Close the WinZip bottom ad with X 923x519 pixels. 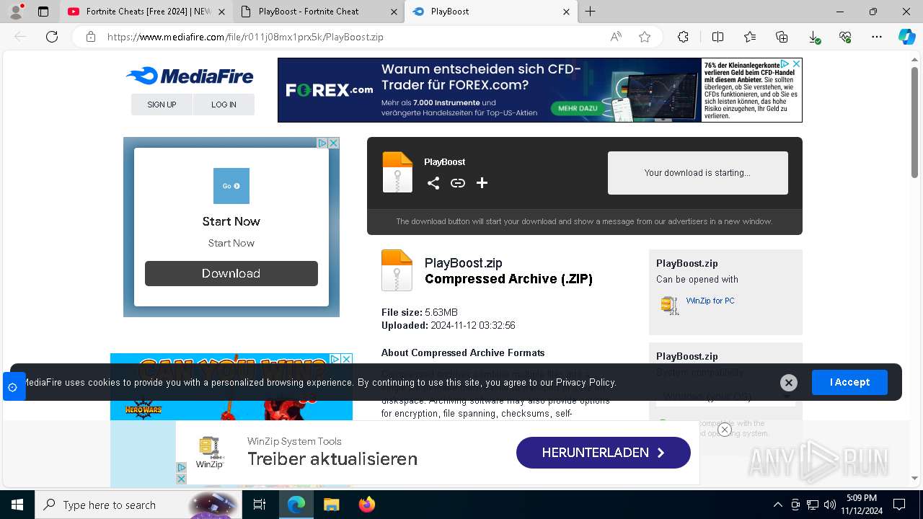click(725, 430)
